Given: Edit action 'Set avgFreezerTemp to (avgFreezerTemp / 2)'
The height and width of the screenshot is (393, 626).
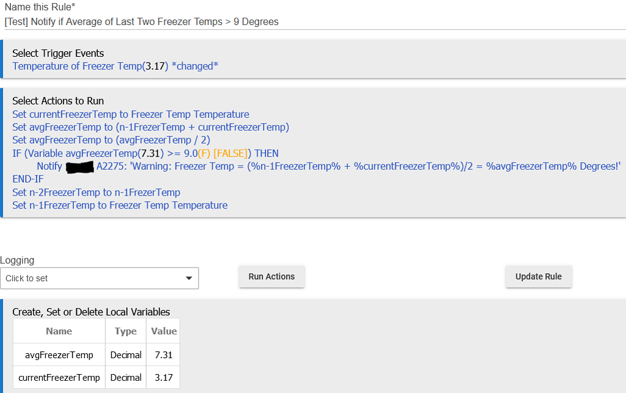Looking at the screenshot, I should (111, 140).
